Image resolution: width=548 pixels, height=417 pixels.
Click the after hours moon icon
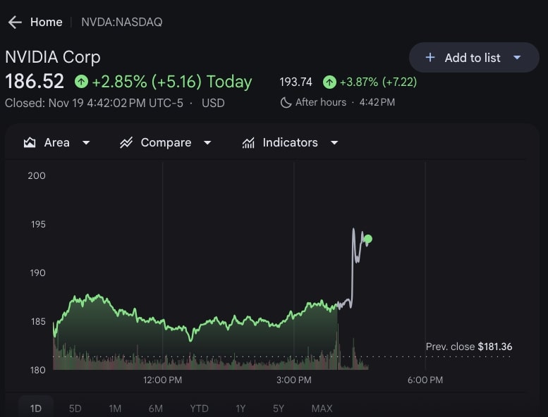(286, 103)
